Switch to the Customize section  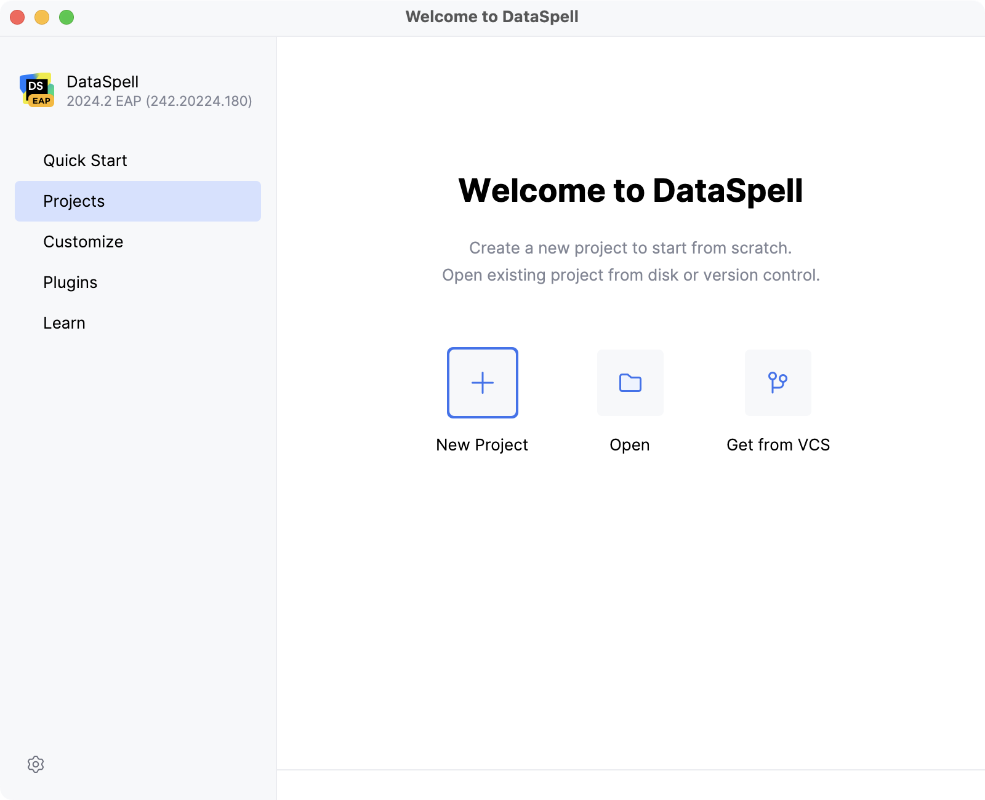click(82, 241)
